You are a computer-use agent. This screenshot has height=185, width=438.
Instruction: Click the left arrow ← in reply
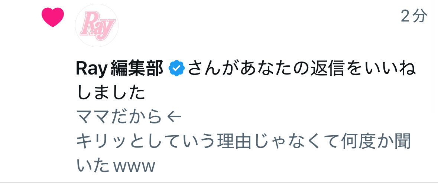click(x=174, y=116)
